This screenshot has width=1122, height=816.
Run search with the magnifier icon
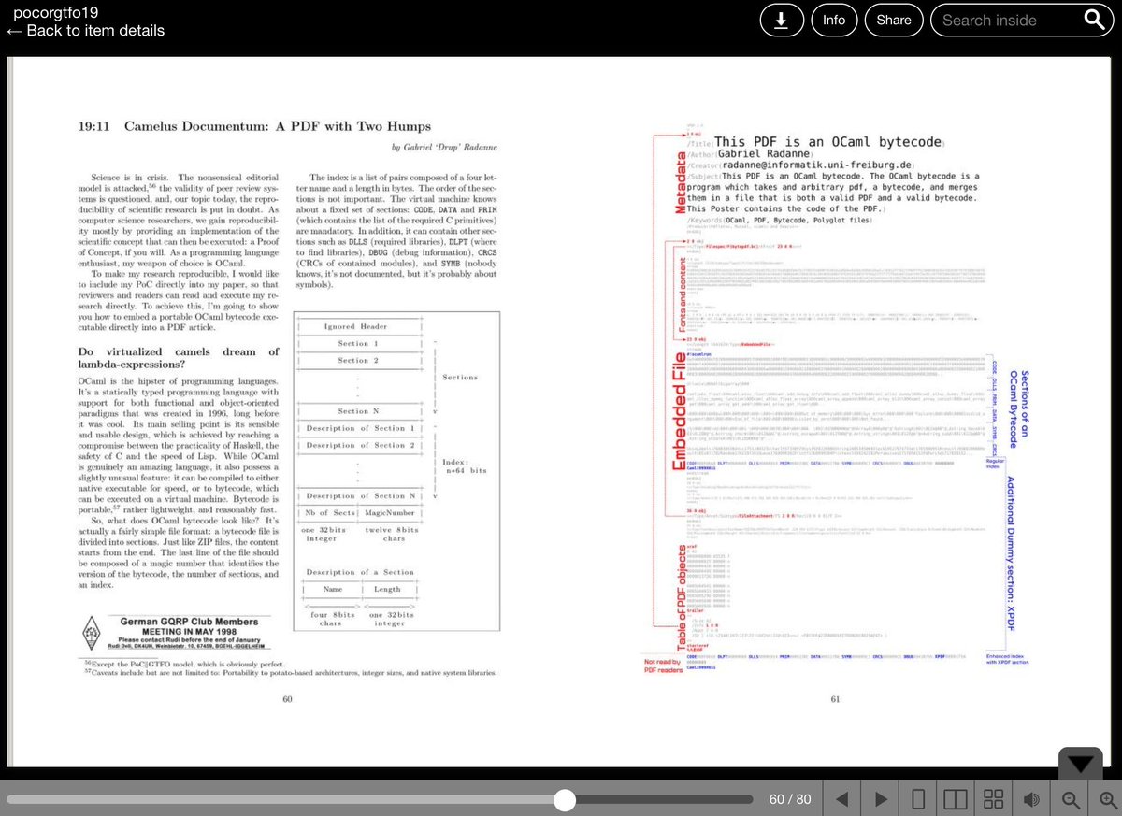click(x=1095, y=20)
